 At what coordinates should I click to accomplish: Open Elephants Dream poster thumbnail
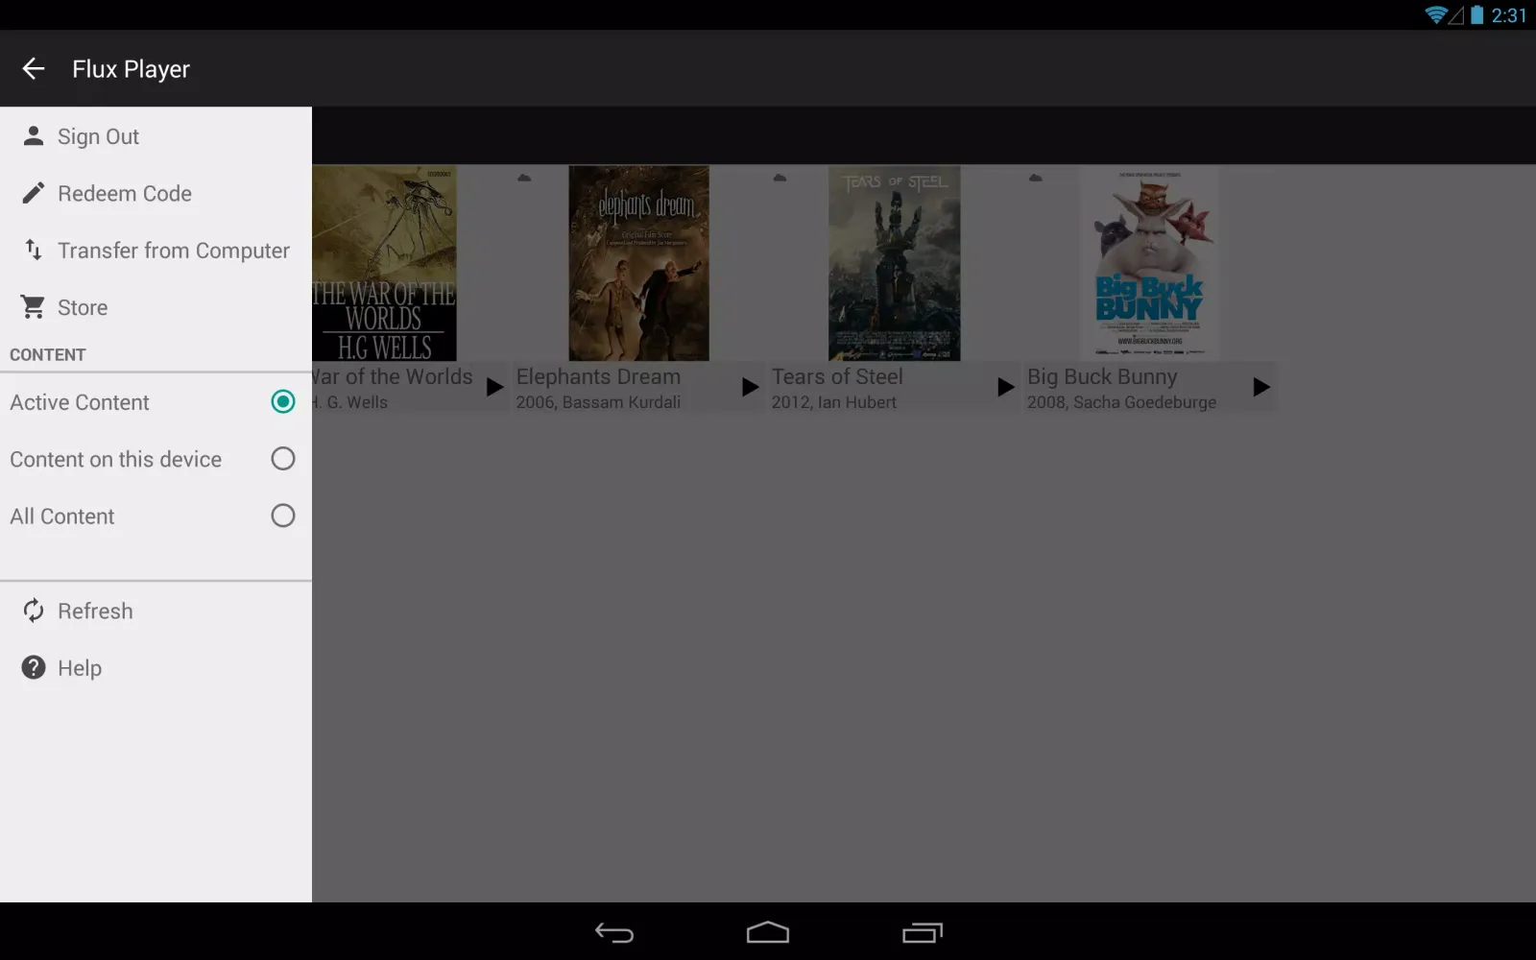point(638,263)
